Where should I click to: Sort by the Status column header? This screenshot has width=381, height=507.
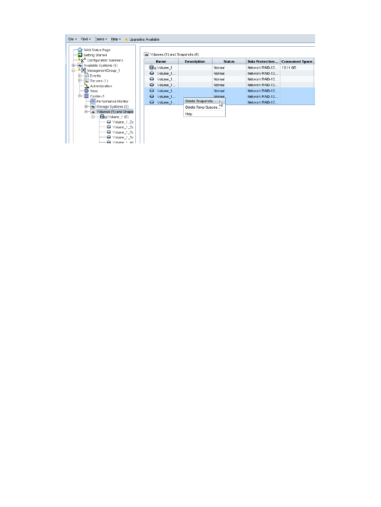229,61
